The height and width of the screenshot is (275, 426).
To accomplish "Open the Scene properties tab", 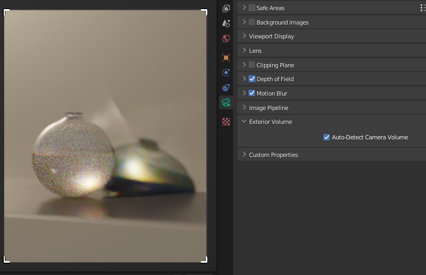I will click(226, 23).
